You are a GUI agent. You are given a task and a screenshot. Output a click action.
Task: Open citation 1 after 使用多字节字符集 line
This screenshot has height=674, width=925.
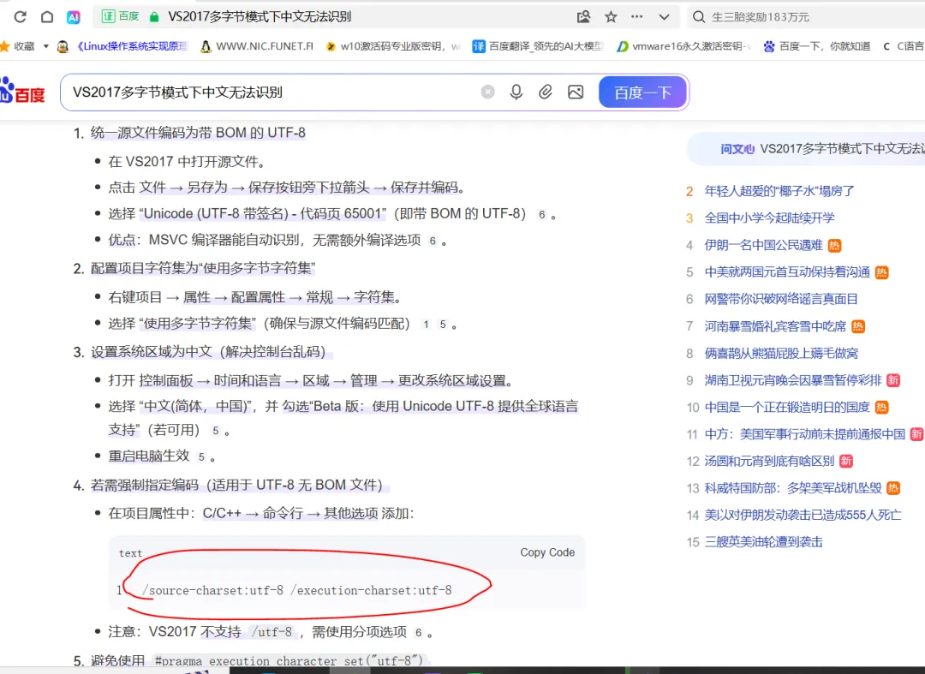click(426, 325)
